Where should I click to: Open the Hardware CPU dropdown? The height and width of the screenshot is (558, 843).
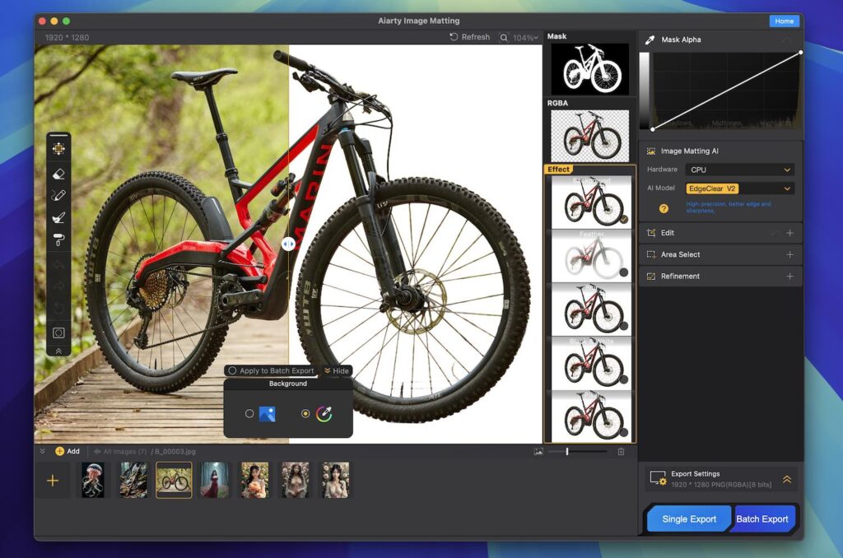click(x=740, y=170)
